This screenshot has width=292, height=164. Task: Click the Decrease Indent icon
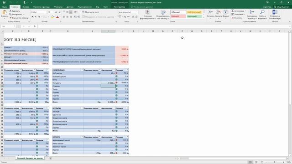click(75, 17)
